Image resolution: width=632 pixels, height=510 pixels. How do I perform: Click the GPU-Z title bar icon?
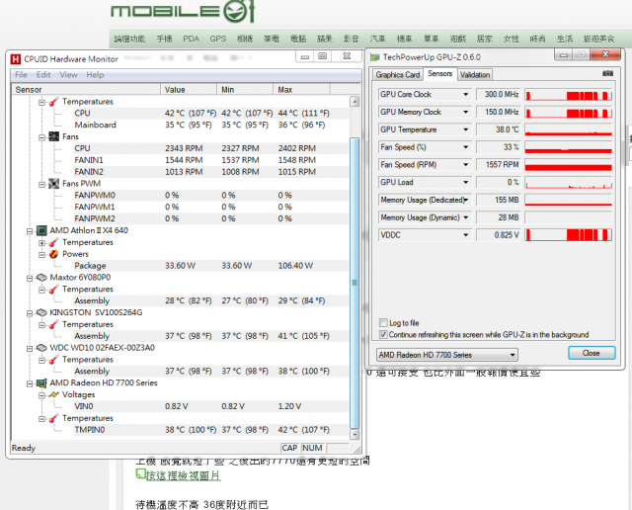[375, 57]
